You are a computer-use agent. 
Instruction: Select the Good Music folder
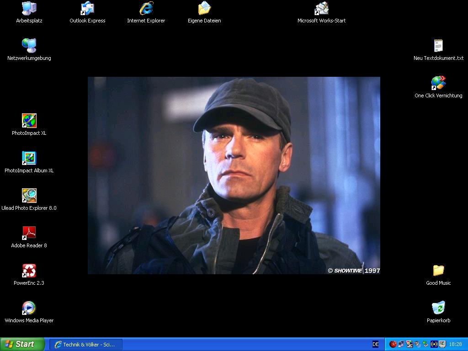438,271
